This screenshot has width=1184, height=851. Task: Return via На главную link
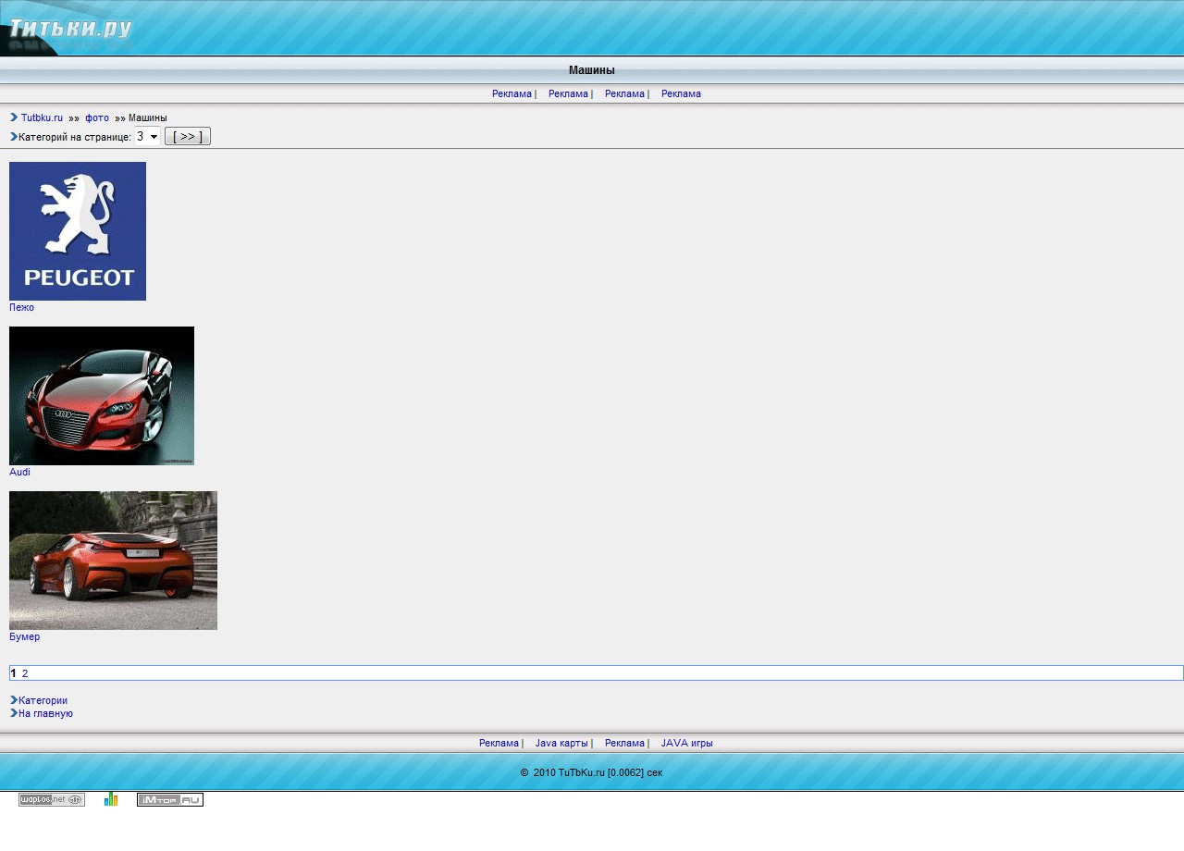(x=45, y=713)
